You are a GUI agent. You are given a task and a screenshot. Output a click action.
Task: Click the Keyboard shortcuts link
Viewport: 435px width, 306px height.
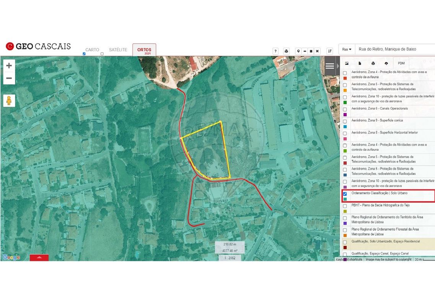click(x=349, y=259)
